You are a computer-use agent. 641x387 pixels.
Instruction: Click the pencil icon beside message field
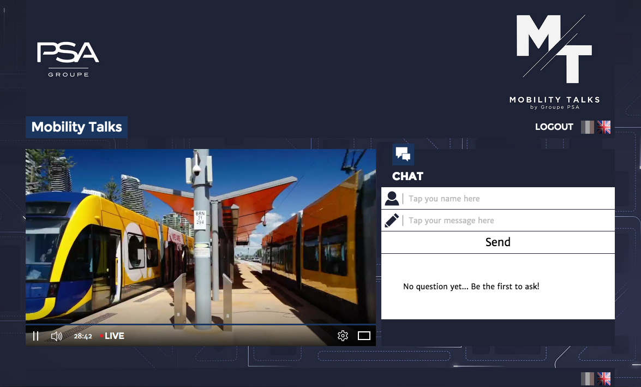click(392, 220)
